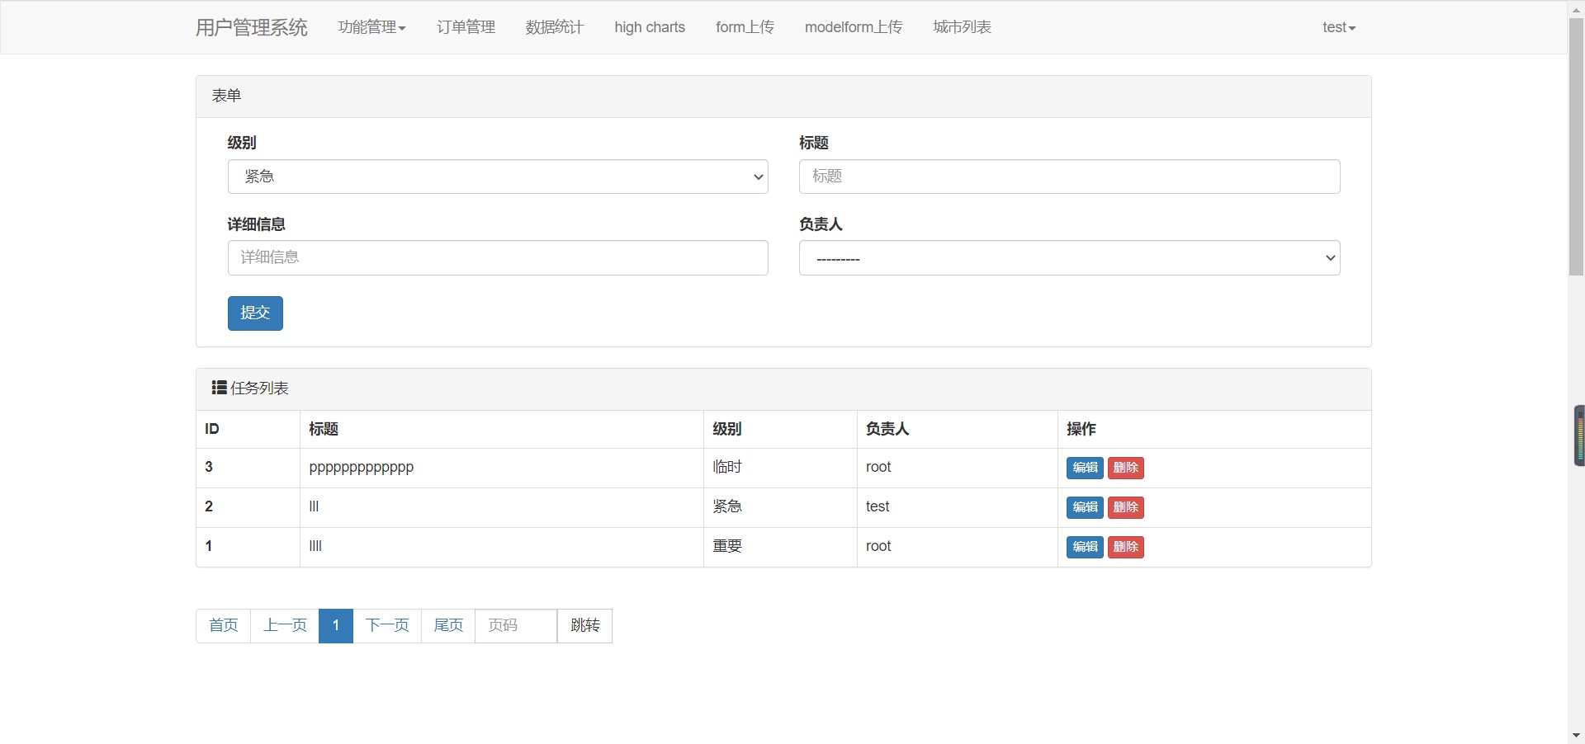Image resolution: width=1585 pixels, height=744 pixels.
Task: Open the test user dropdown
Action: click(1337, 27)
